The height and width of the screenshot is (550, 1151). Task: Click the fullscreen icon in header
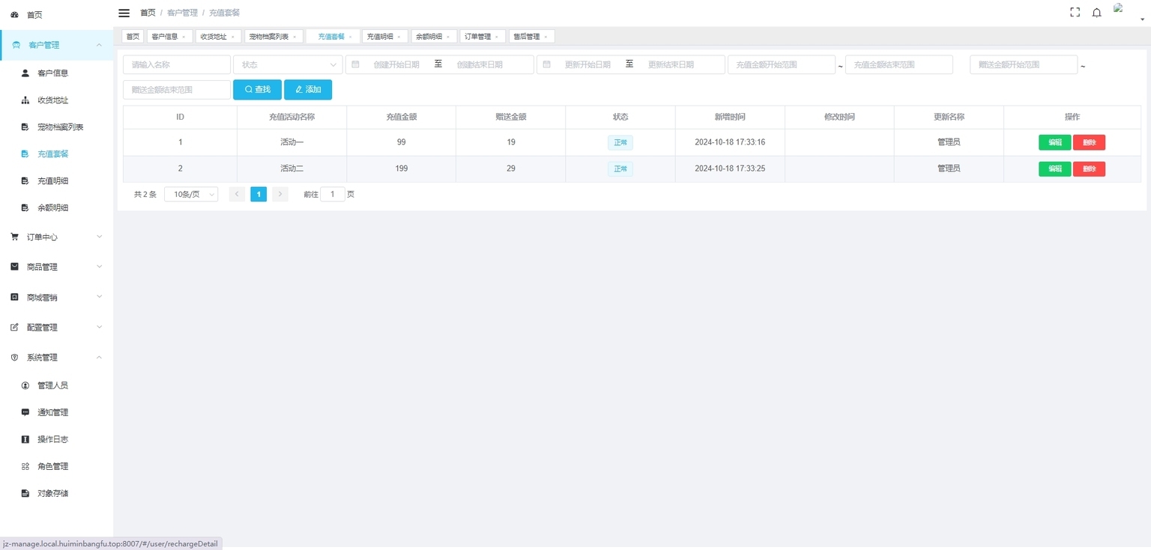(1075, 13)
